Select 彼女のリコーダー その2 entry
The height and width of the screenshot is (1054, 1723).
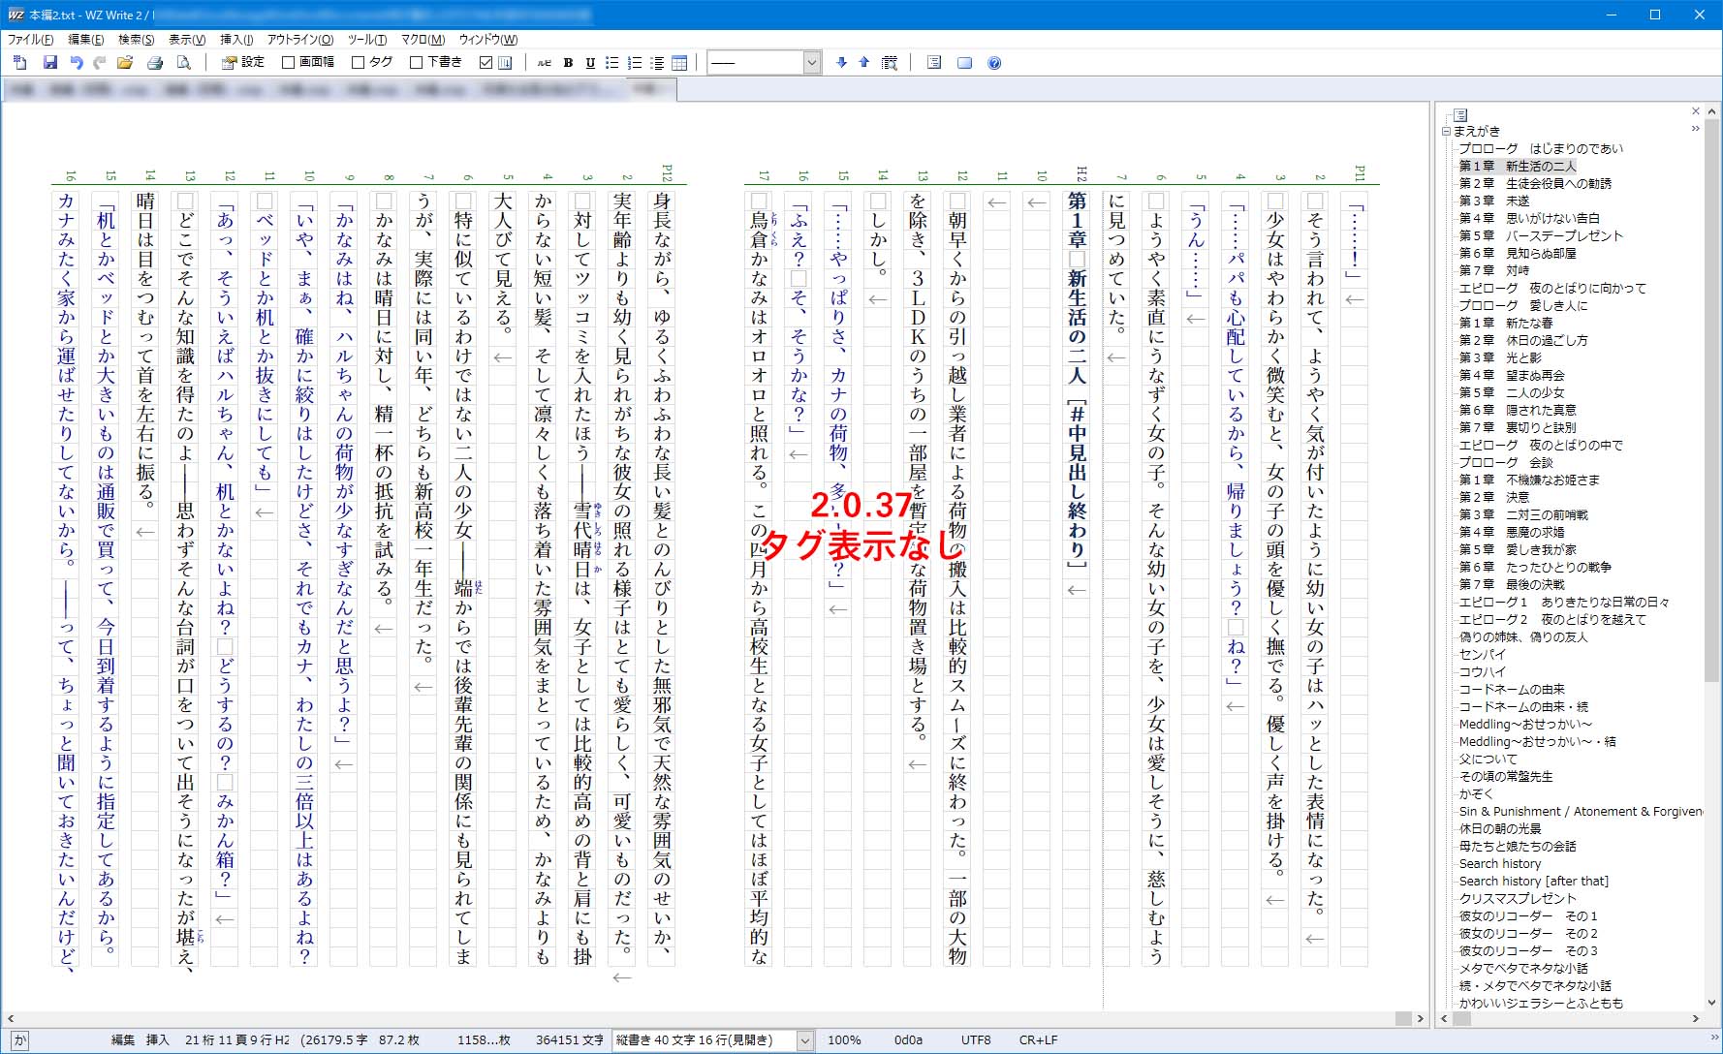pos(1528,933)
